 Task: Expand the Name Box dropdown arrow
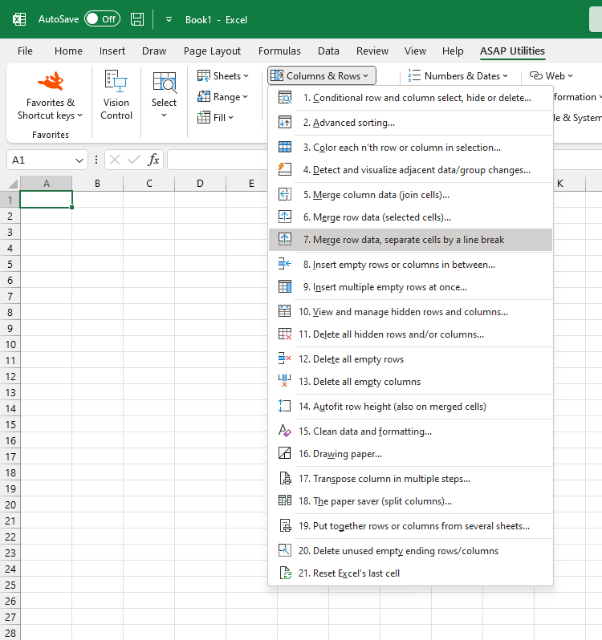click(79, 160)
